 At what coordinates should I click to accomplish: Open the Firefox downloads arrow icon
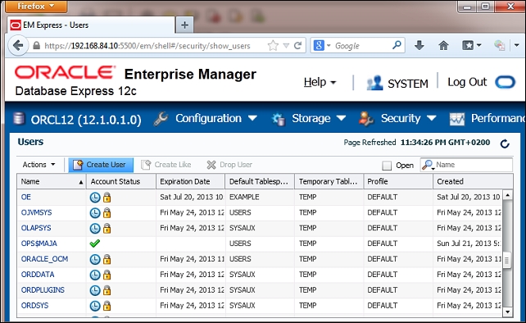pyautogui.click(x=419, y=45)
